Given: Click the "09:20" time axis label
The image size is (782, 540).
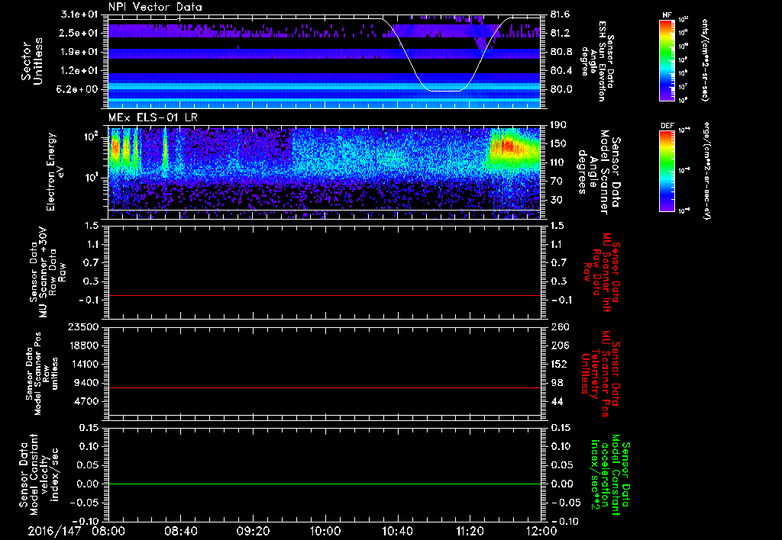Looking at the screenshot, I should (252, 531).
